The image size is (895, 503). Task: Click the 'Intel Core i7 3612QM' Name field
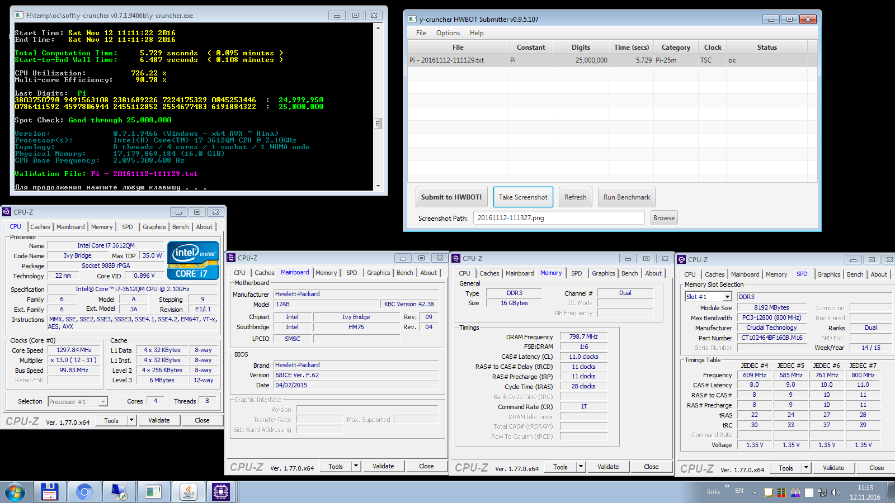tap(106, 245)
